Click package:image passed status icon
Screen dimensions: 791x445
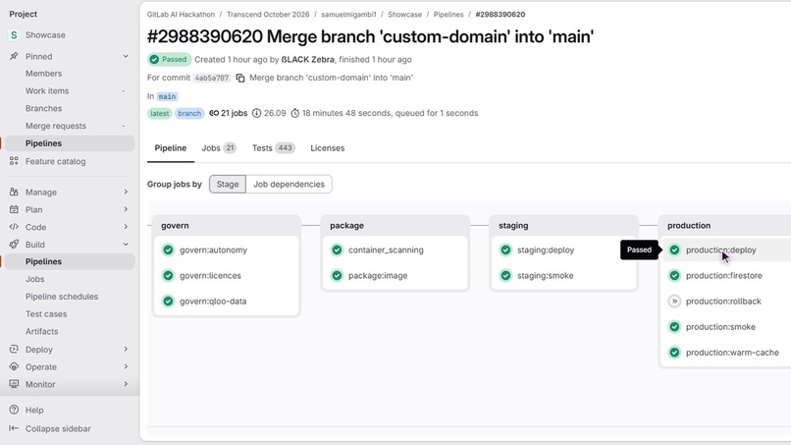click(337, 275)
